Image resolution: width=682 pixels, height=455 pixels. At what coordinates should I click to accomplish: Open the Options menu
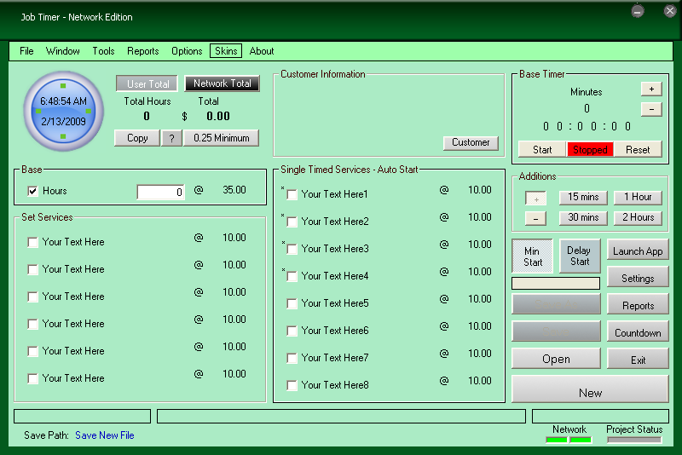(187, 51)
